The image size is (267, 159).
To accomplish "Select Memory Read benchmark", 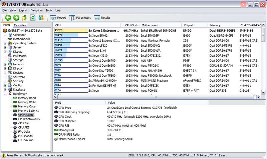I will click(27, 98).
